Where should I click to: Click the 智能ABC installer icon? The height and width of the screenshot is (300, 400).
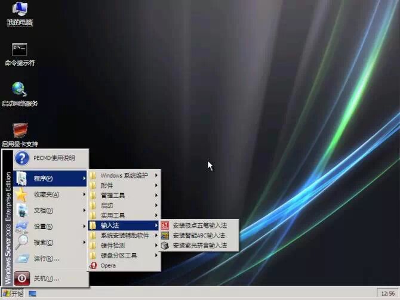[165, 236]
